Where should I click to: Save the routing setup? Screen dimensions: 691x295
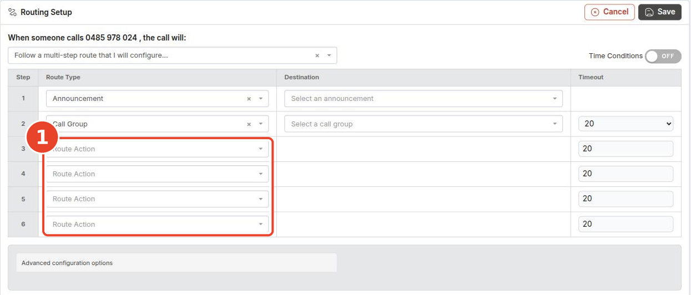click(660, 12)
